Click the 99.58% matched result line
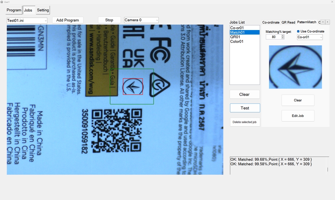This screenshot has height=200, width=335. coord(271,164)
